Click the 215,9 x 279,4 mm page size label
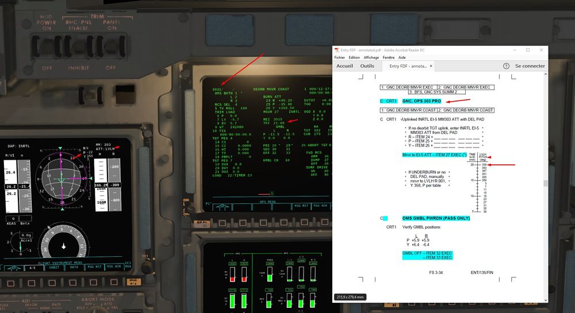The height and width of the screenshot is (313, 575). pos(350,297)
